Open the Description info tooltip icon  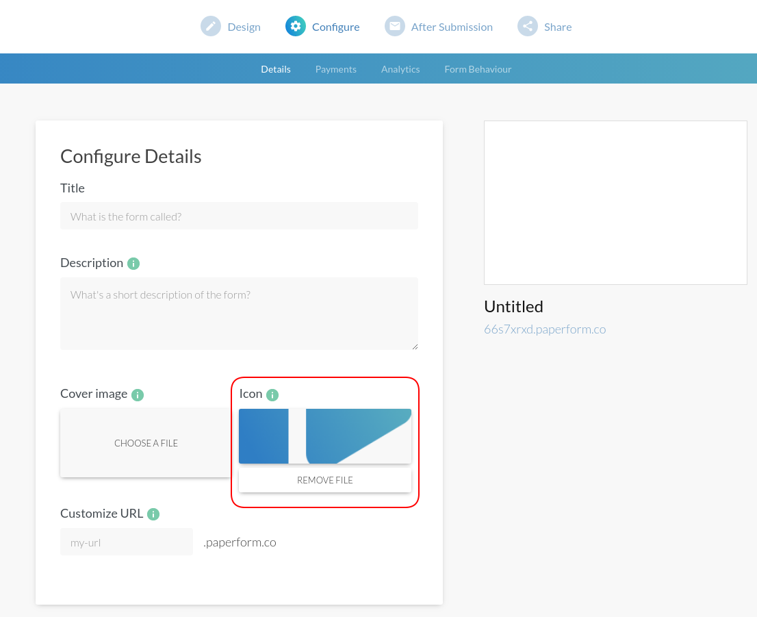[133, 263]
